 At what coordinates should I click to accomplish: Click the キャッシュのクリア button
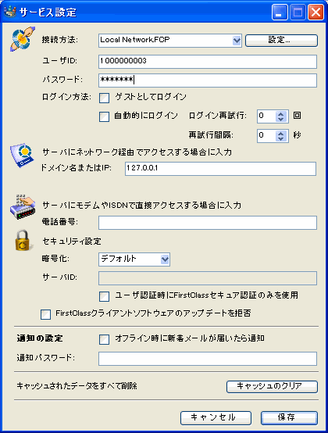tap(272, 386)
